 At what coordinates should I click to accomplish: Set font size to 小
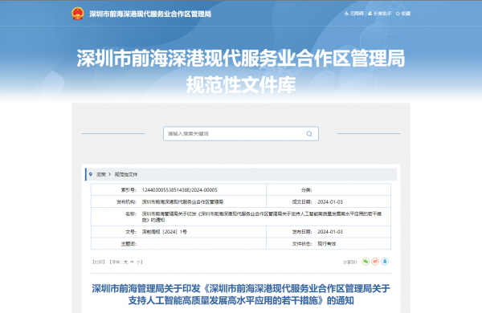coord(138,262)
